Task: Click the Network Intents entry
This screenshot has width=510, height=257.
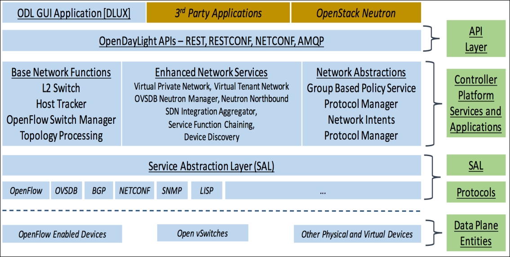Action: [361, 120]
